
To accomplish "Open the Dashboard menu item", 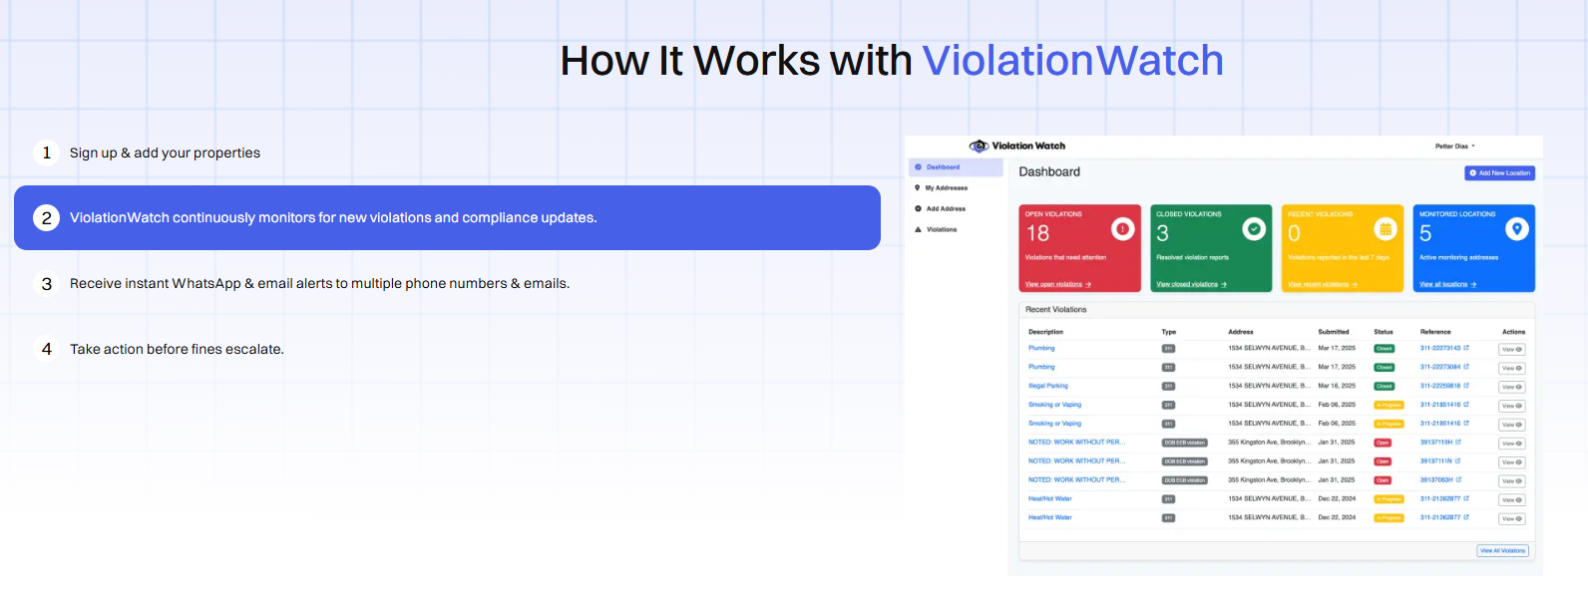I will 956,167.
